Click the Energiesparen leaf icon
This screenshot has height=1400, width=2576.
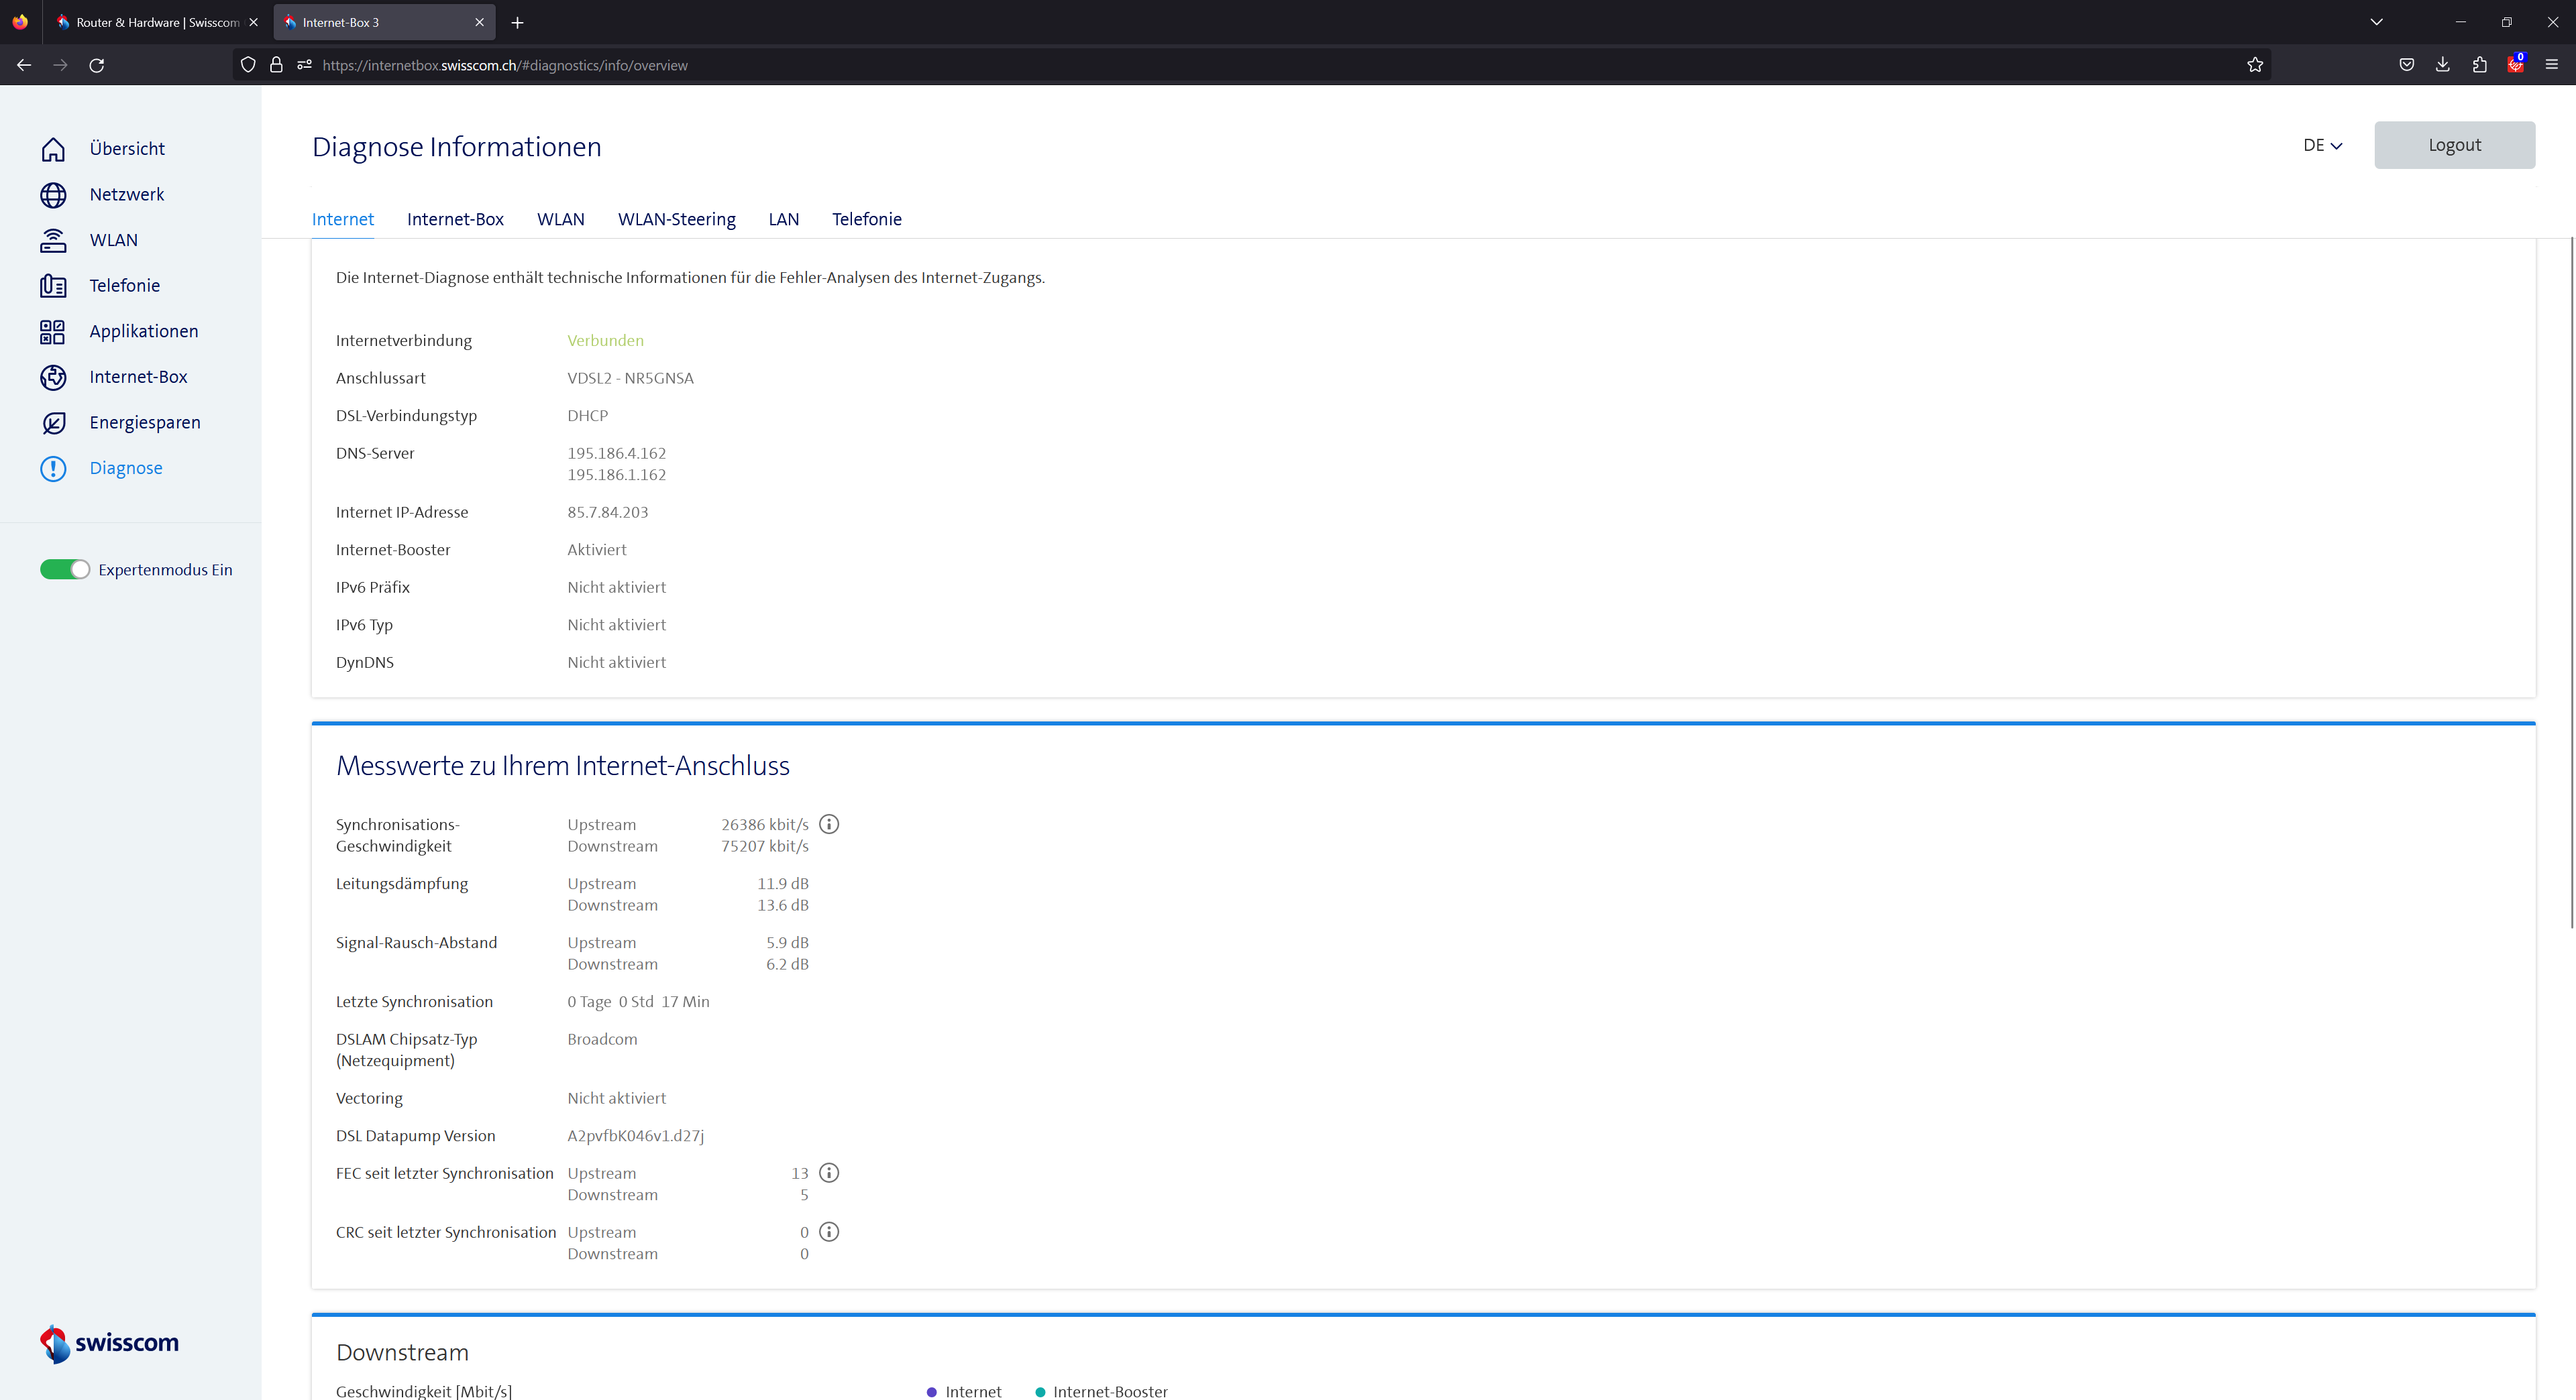click(53, 422)
